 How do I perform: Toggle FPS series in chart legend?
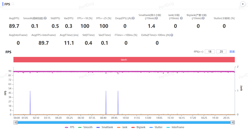69,127
